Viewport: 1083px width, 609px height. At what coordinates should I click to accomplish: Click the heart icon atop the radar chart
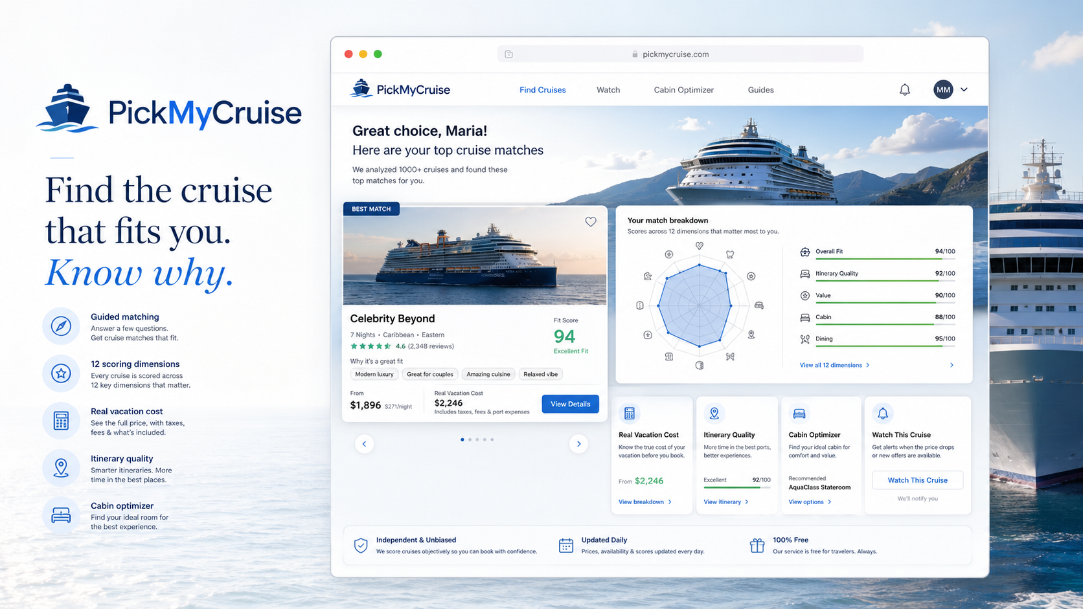coord(700,246)
